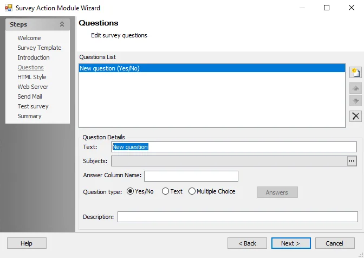Click the Subjects field

pyautogui.click(x=229, y=161)
